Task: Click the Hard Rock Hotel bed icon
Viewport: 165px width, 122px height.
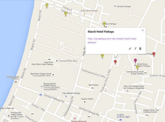Action: [x=49, y=59]
